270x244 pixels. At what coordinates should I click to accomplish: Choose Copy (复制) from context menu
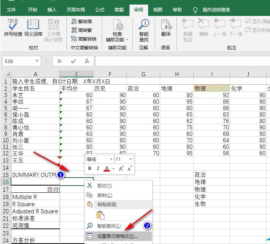click(118, 195)
